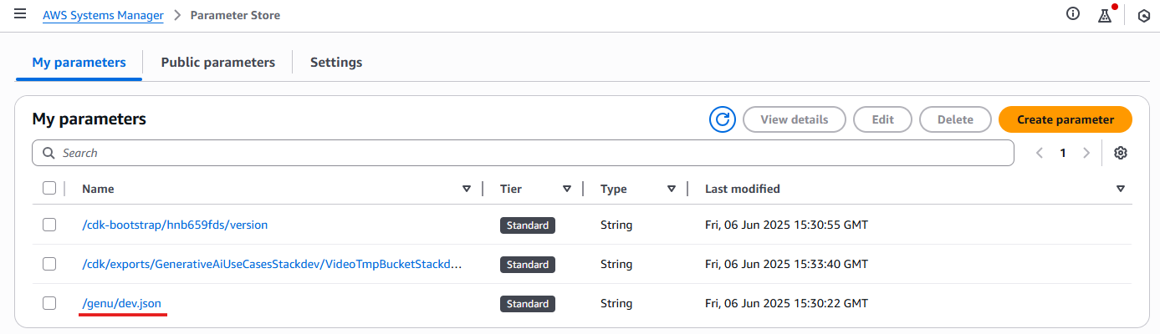1160x334 pixels.
Task: Check the /genu/dev.json row checkbox
Action: tap(49, 303)
